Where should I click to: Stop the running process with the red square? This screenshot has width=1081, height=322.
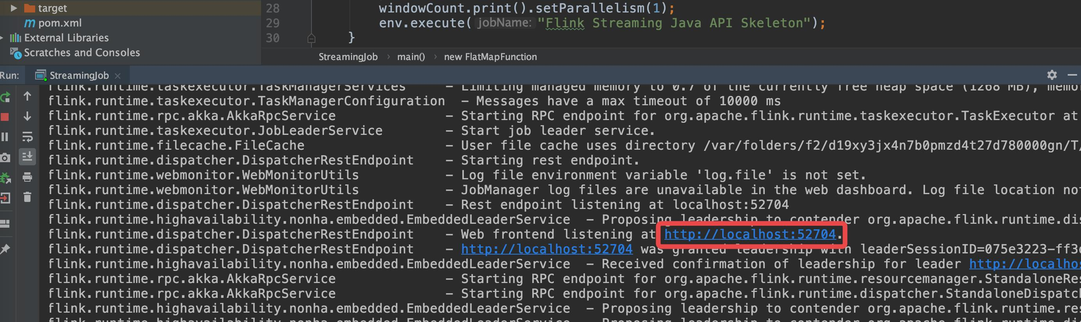coord(5,117)
